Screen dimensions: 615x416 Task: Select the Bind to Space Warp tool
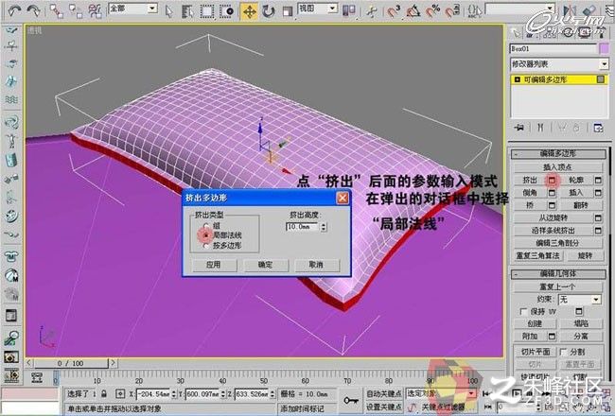(96, 11)
